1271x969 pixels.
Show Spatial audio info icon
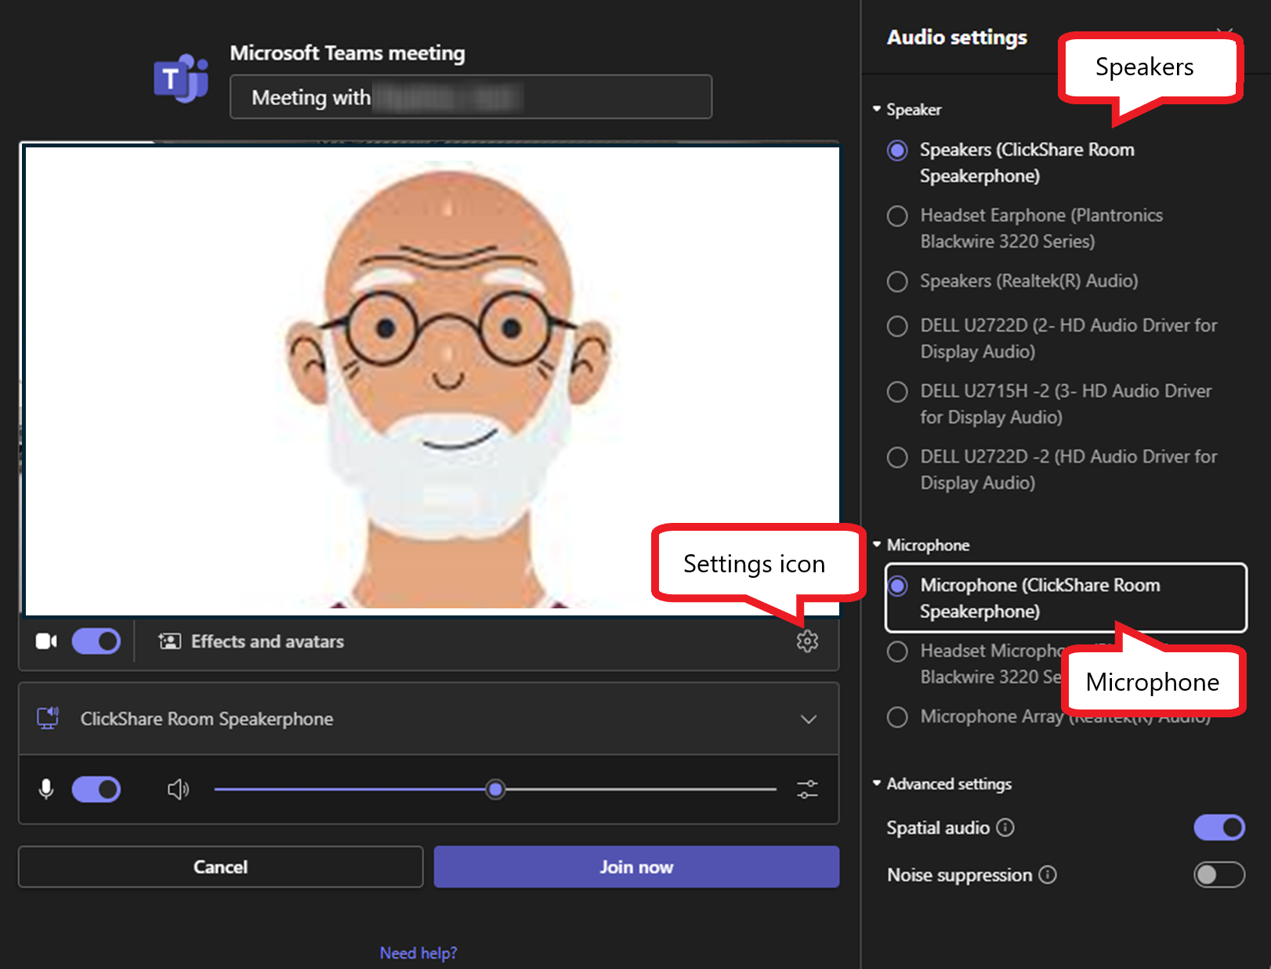tap(1005, 827)
